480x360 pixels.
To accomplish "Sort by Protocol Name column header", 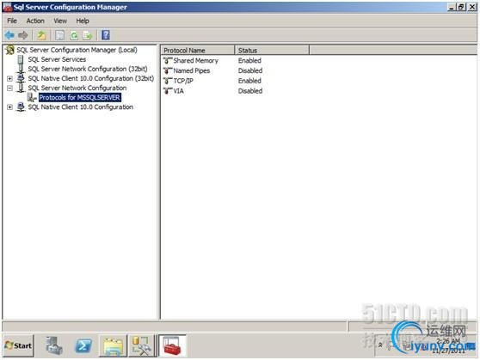I will click(x=198, y=50).
